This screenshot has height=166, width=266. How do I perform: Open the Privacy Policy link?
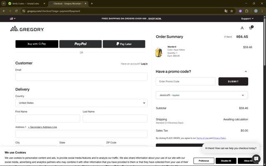tap(219, 138)
